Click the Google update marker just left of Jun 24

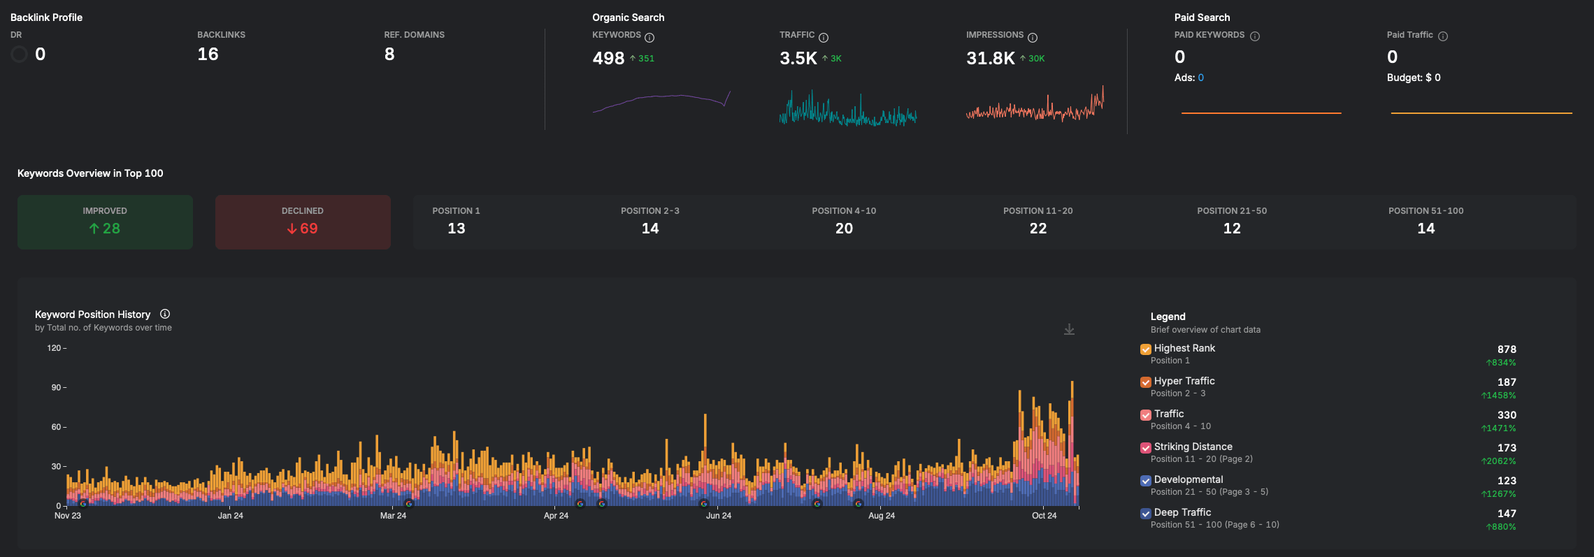(704, 503)
